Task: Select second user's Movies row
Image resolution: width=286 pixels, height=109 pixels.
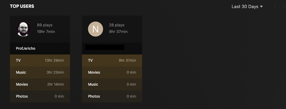Action: 112,72
